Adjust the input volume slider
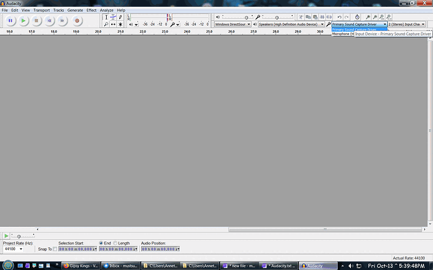The height and width of the screenshot is (270, 433). pyautogui.click(x=277, y=17)
